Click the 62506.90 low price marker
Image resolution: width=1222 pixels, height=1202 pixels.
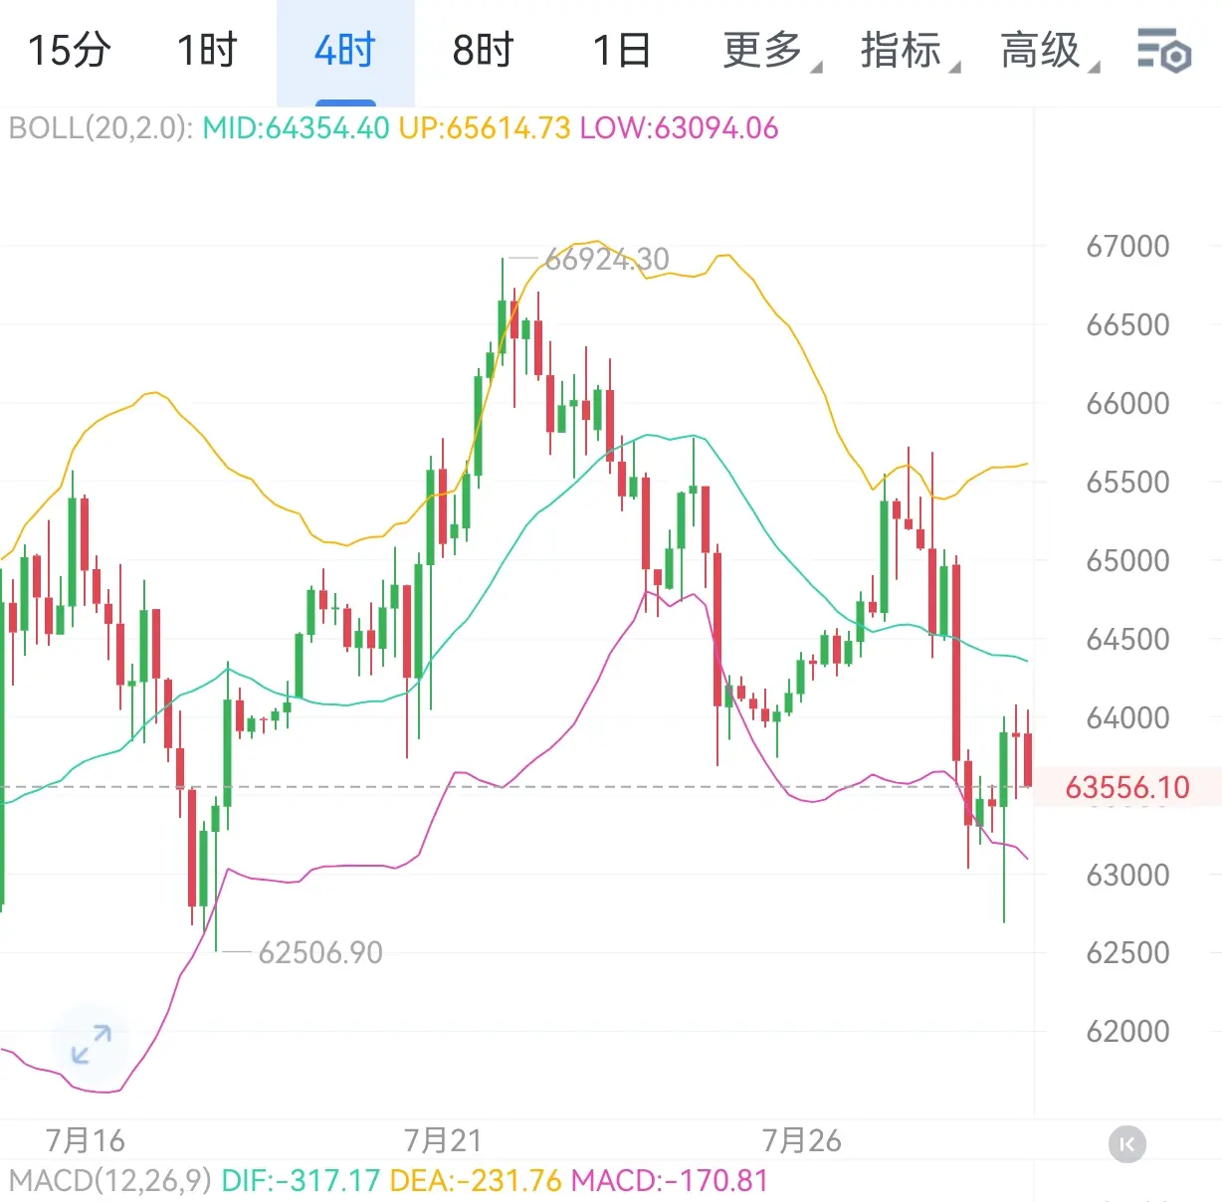click(320, 953)
